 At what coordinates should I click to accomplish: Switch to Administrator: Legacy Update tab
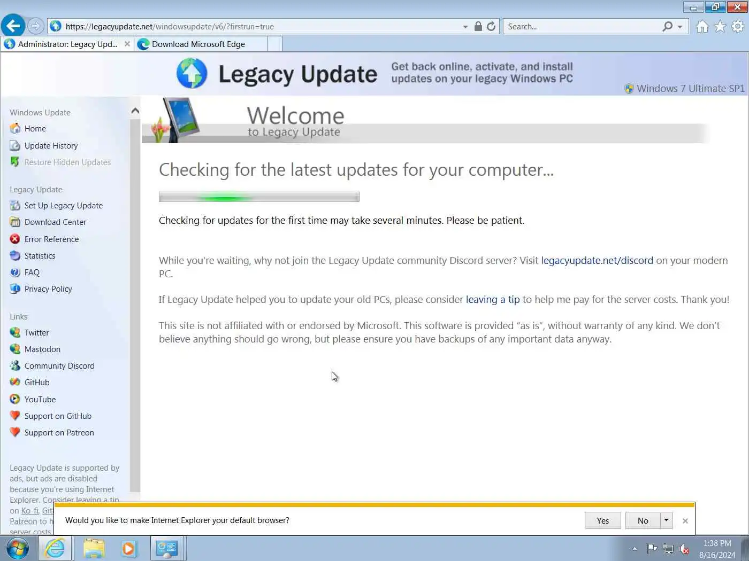(x=67, y=44)
